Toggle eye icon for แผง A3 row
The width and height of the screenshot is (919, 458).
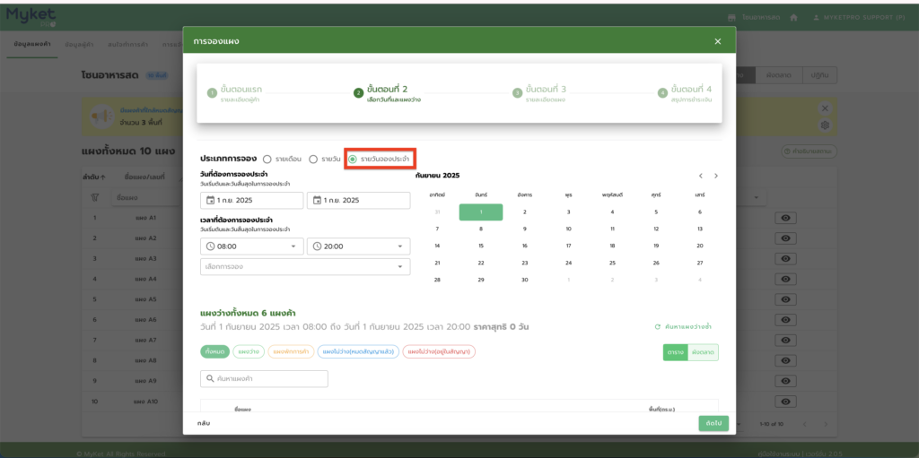click(785, 259)
